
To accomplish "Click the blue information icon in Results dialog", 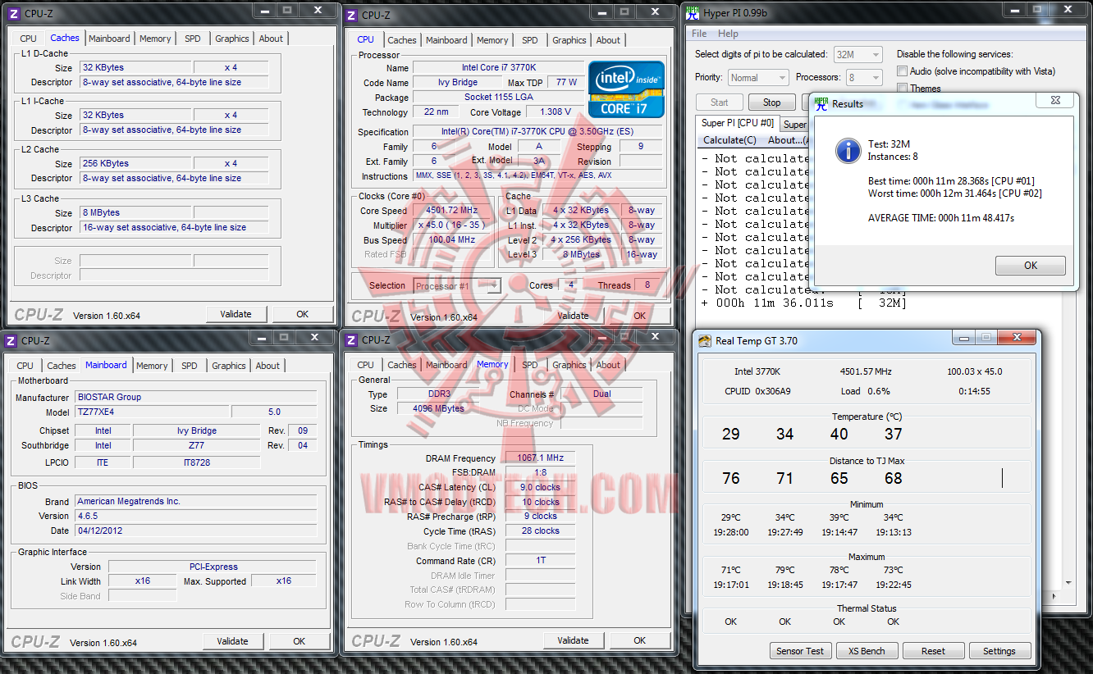I will pos(848,151).
